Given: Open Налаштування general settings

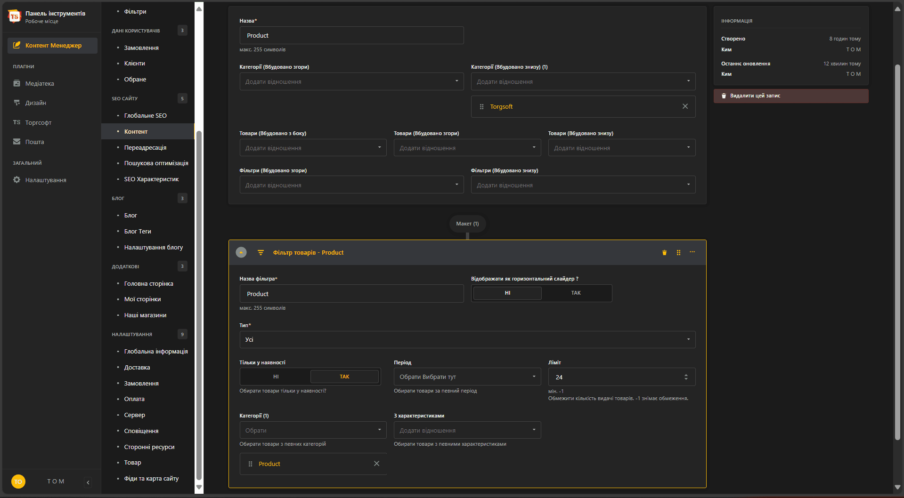Looking at the screenshot, I should point(46,180).
